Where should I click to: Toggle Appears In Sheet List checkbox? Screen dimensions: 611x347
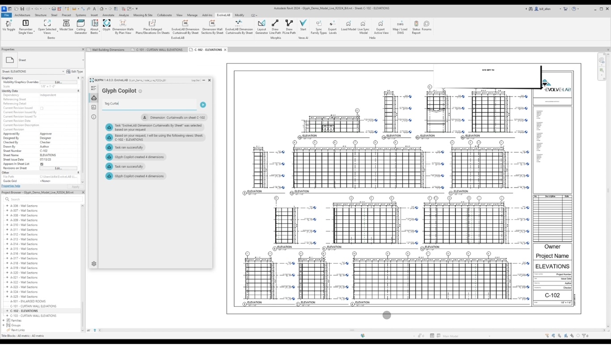click(x=42, y=164)
